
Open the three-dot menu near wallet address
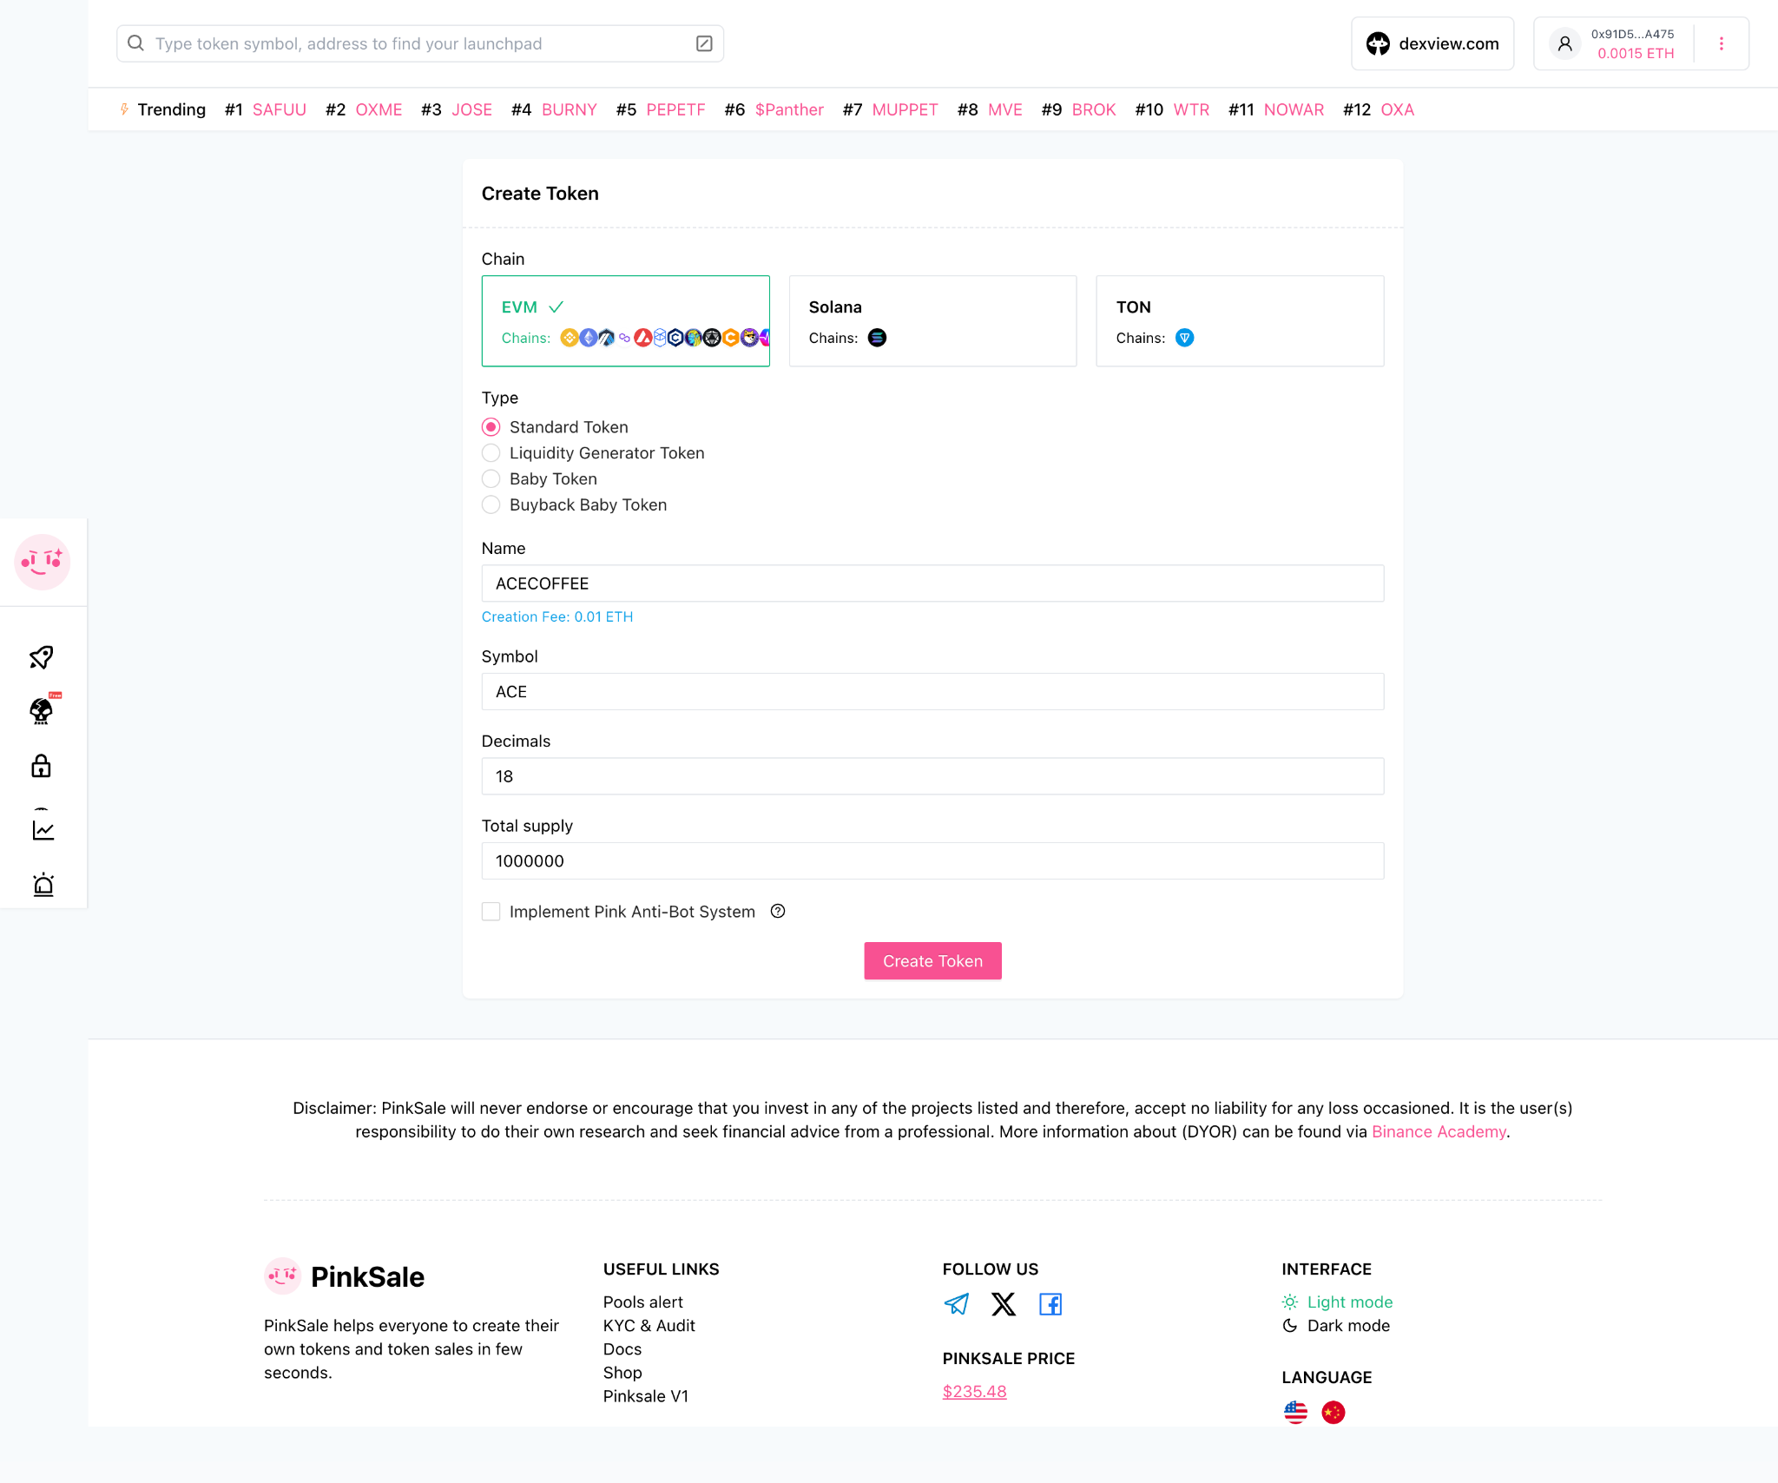point(1722,43)
